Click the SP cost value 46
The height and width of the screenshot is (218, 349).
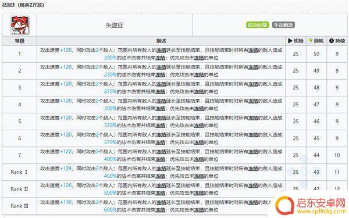coord(316,121)
